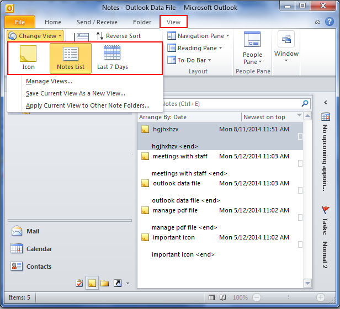Toggle the category box for hgjhxhzv note
The width and height of the screenshot is (340, 309).
[300, 136]
